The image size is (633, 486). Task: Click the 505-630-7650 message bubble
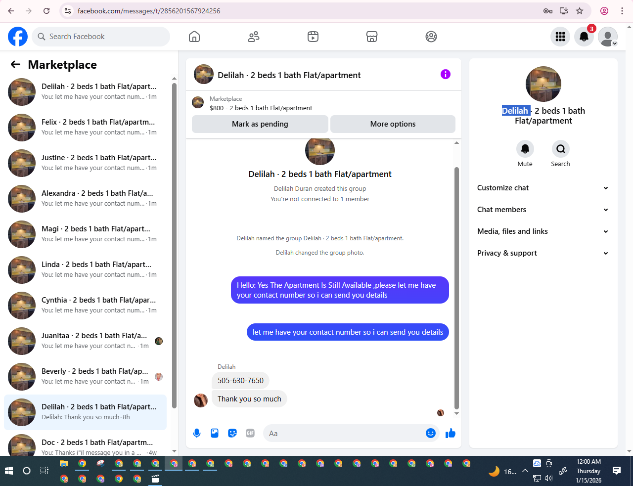241,381
